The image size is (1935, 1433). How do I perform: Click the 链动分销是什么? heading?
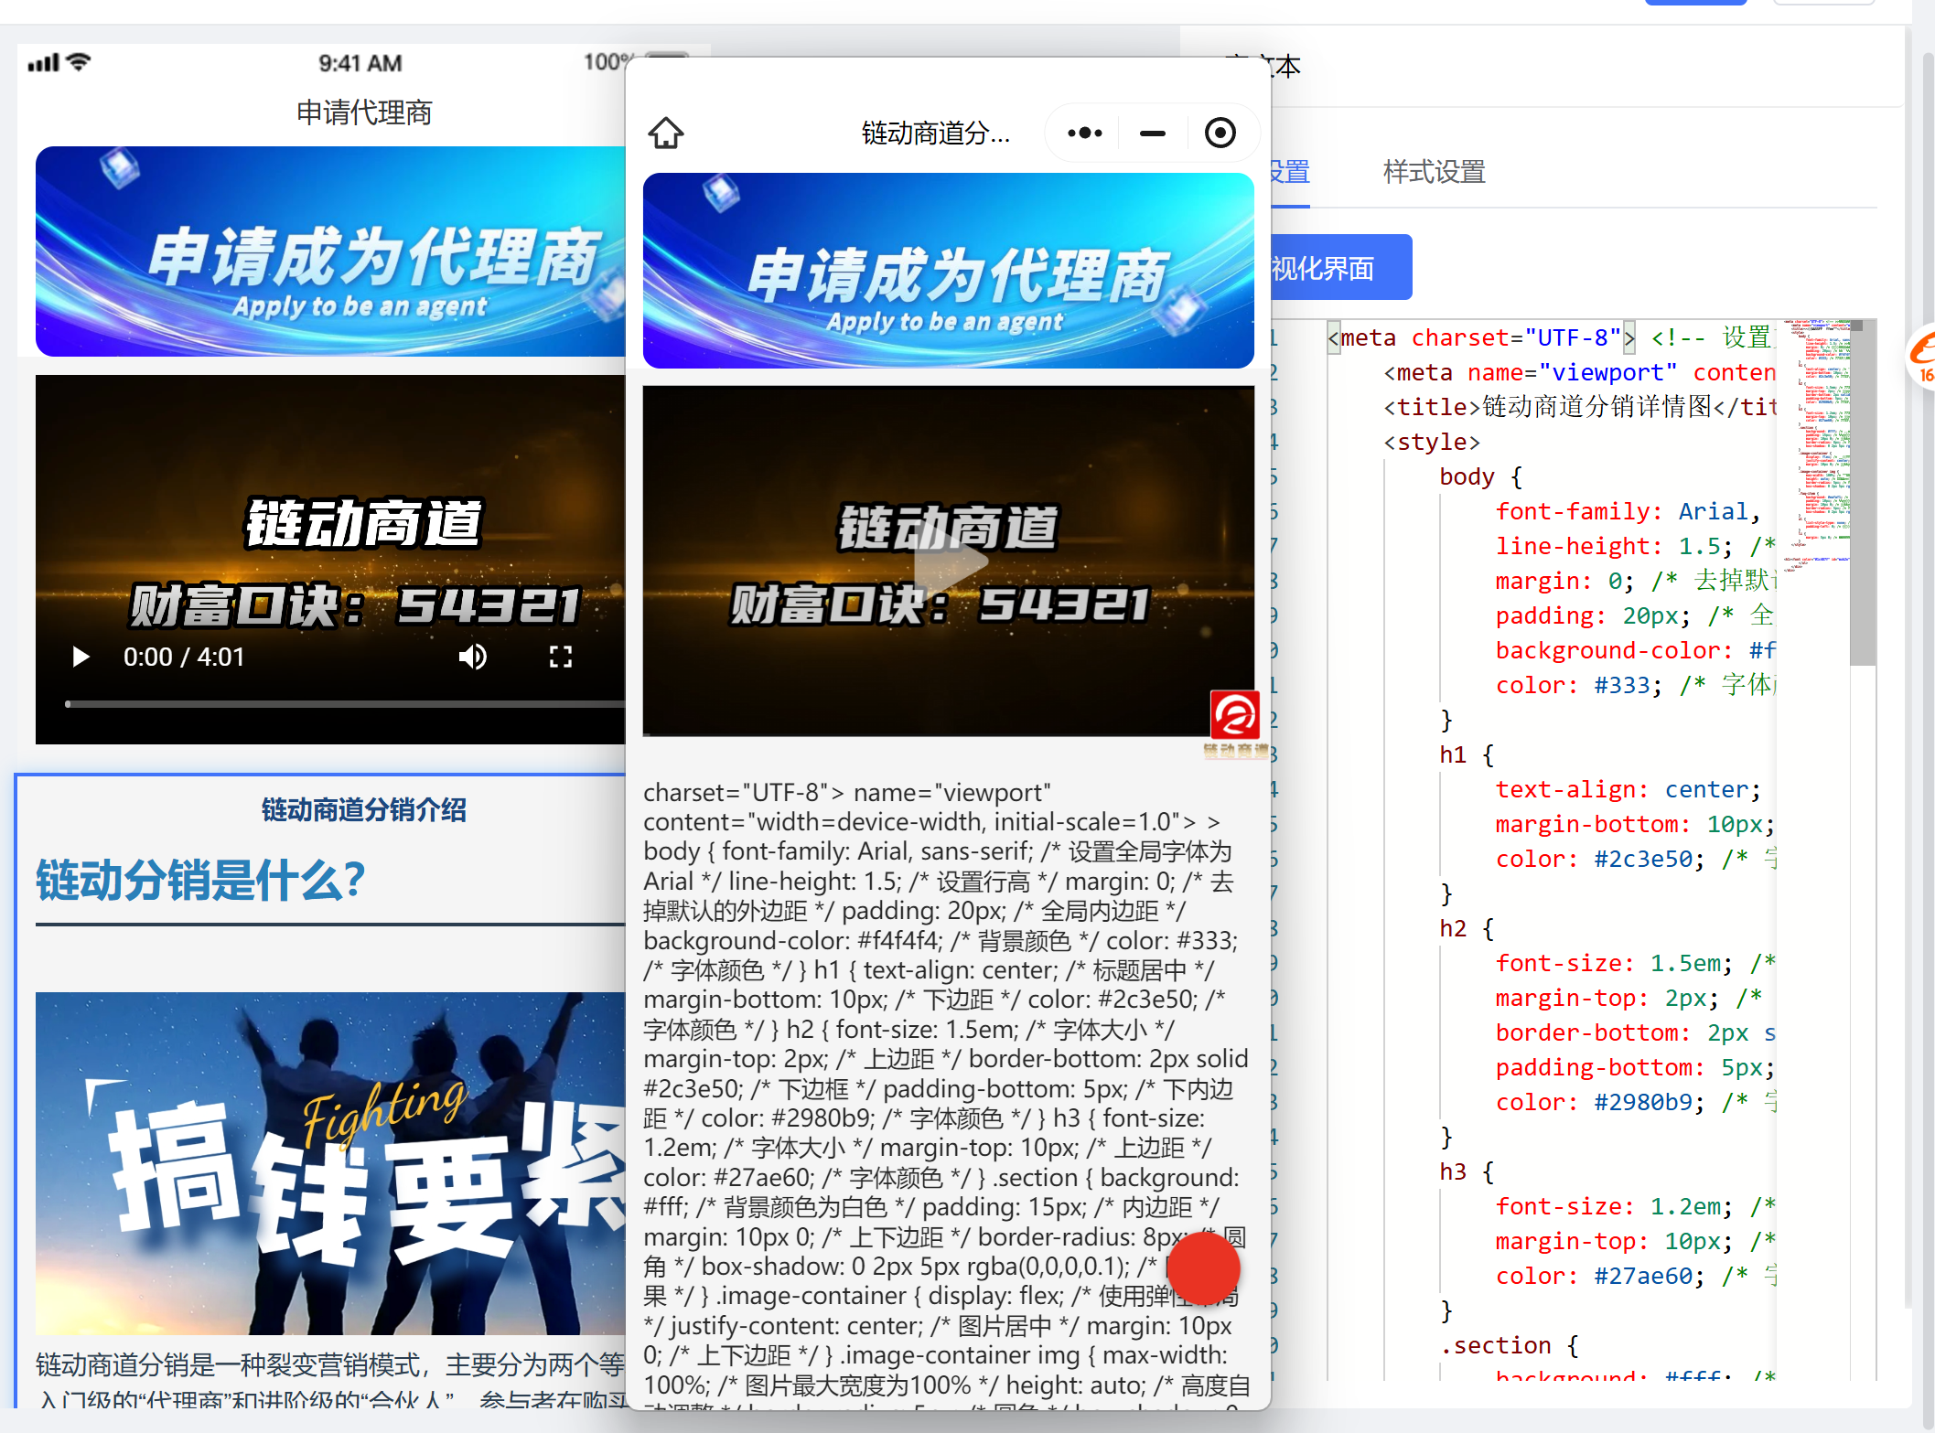(x=200, y=880)
